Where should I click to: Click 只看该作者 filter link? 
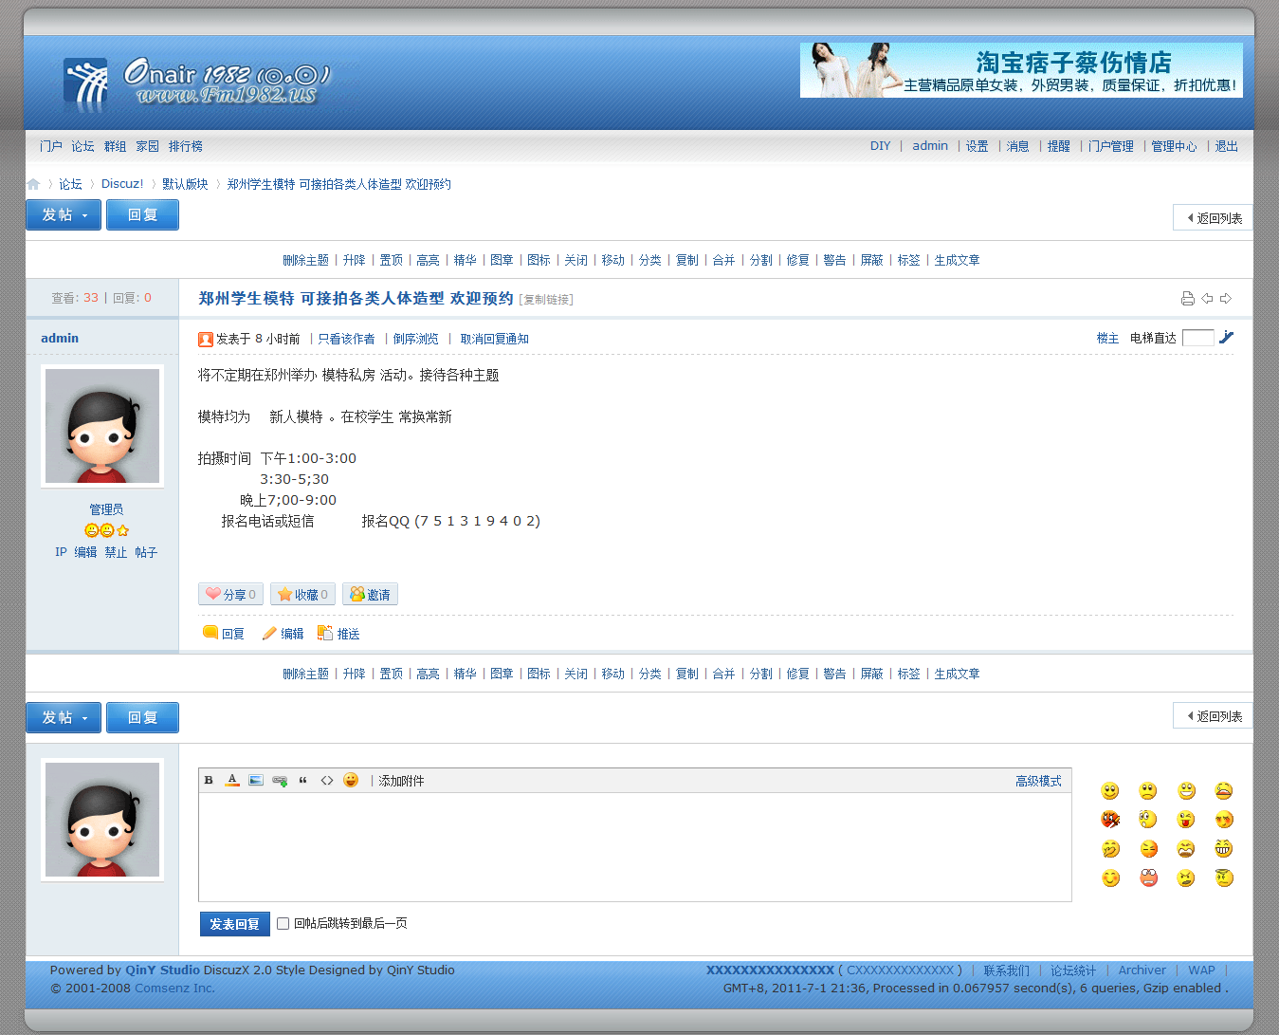click(346, 339)
